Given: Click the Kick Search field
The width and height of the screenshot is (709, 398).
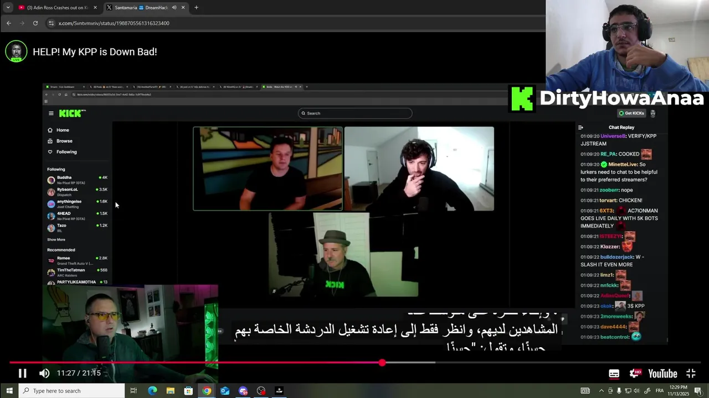Looking at the screenshot, I should (x=354, y=113).
